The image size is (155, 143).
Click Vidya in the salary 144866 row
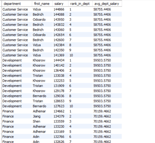pos(37,9)
